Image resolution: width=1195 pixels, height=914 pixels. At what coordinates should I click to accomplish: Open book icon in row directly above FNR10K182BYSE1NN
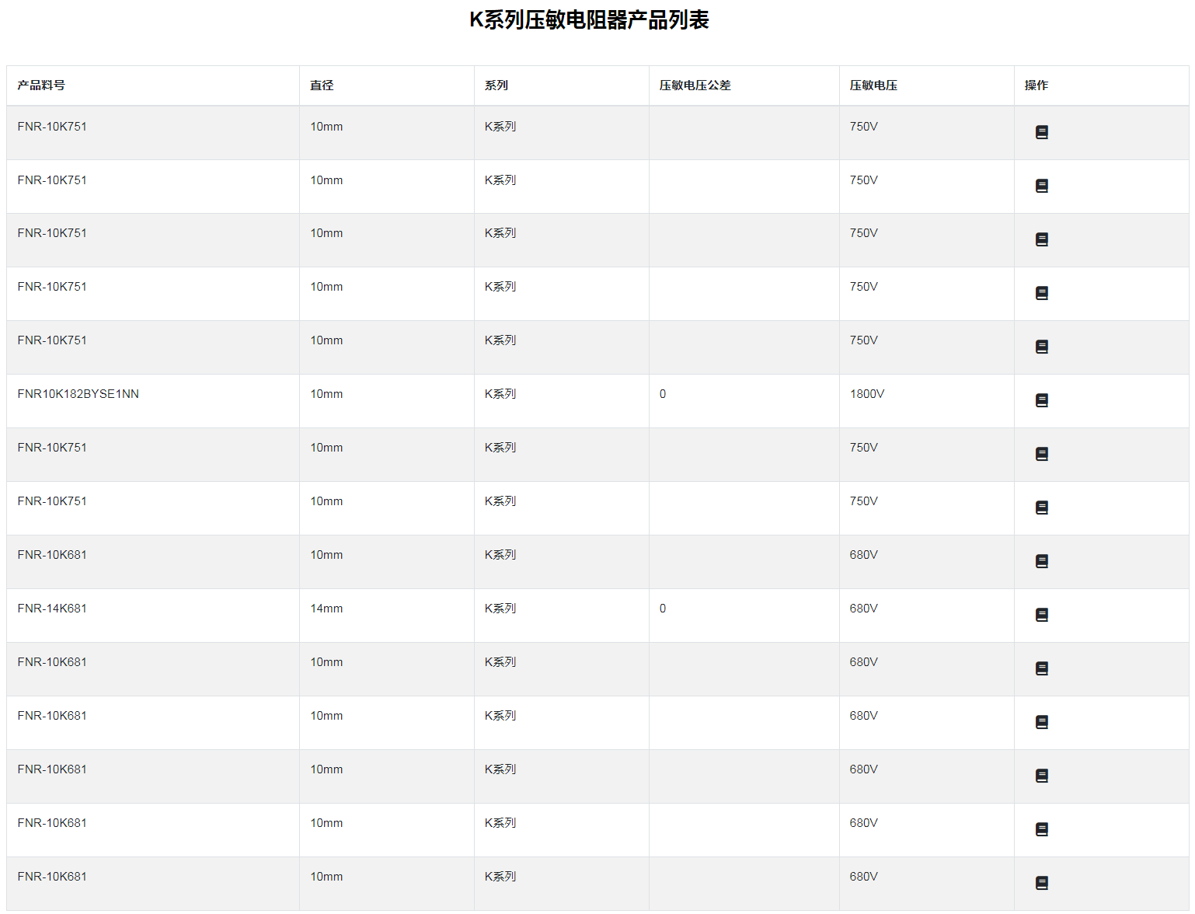(x=1041, y=347)
